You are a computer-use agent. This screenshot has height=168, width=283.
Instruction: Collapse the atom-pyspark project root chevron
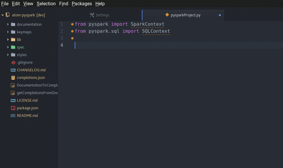coord(3,15)
